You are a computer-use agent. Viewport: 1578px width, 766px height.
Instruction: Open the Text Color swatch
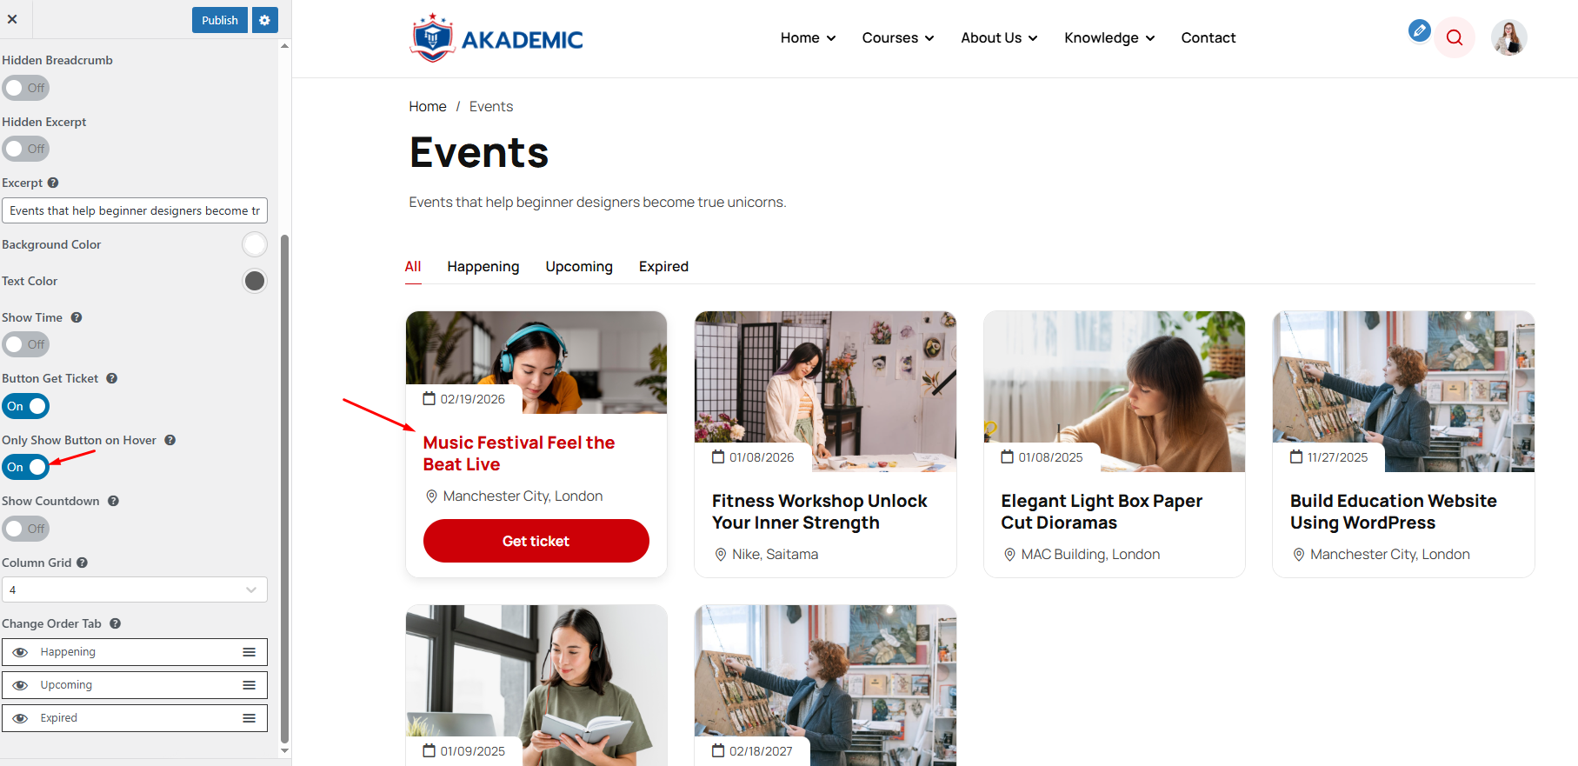pos(255,281)
